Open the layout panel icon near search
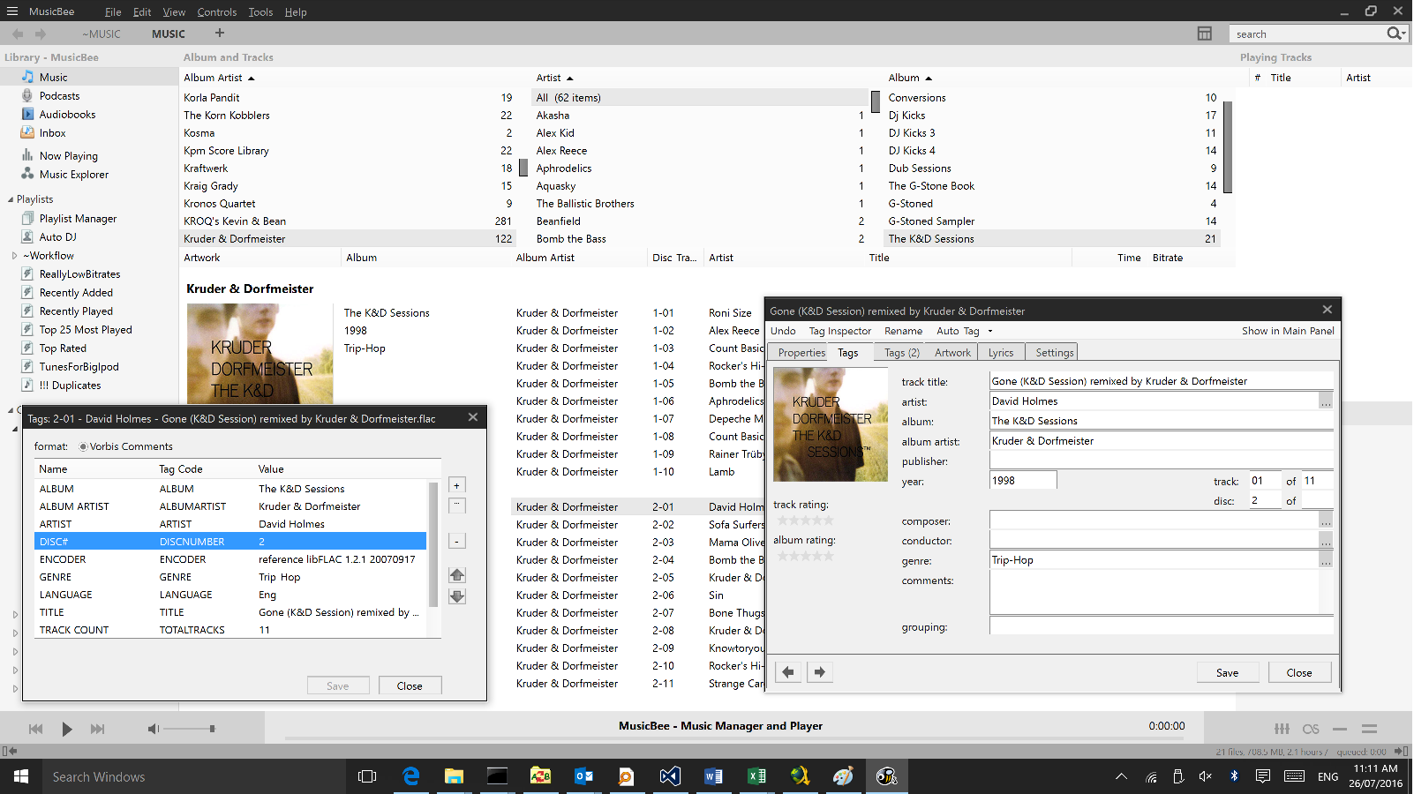1414x794 pixels. tap(1204, 34)
